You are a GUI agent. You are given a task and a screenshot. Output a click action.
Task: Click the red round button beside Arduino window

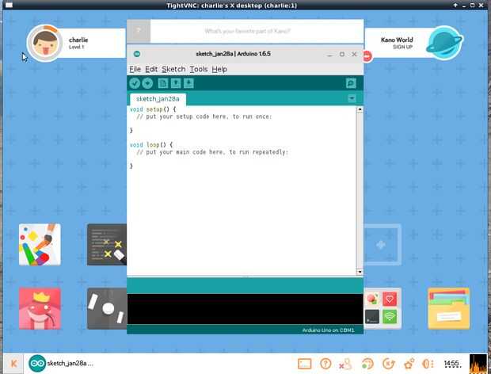367,56
